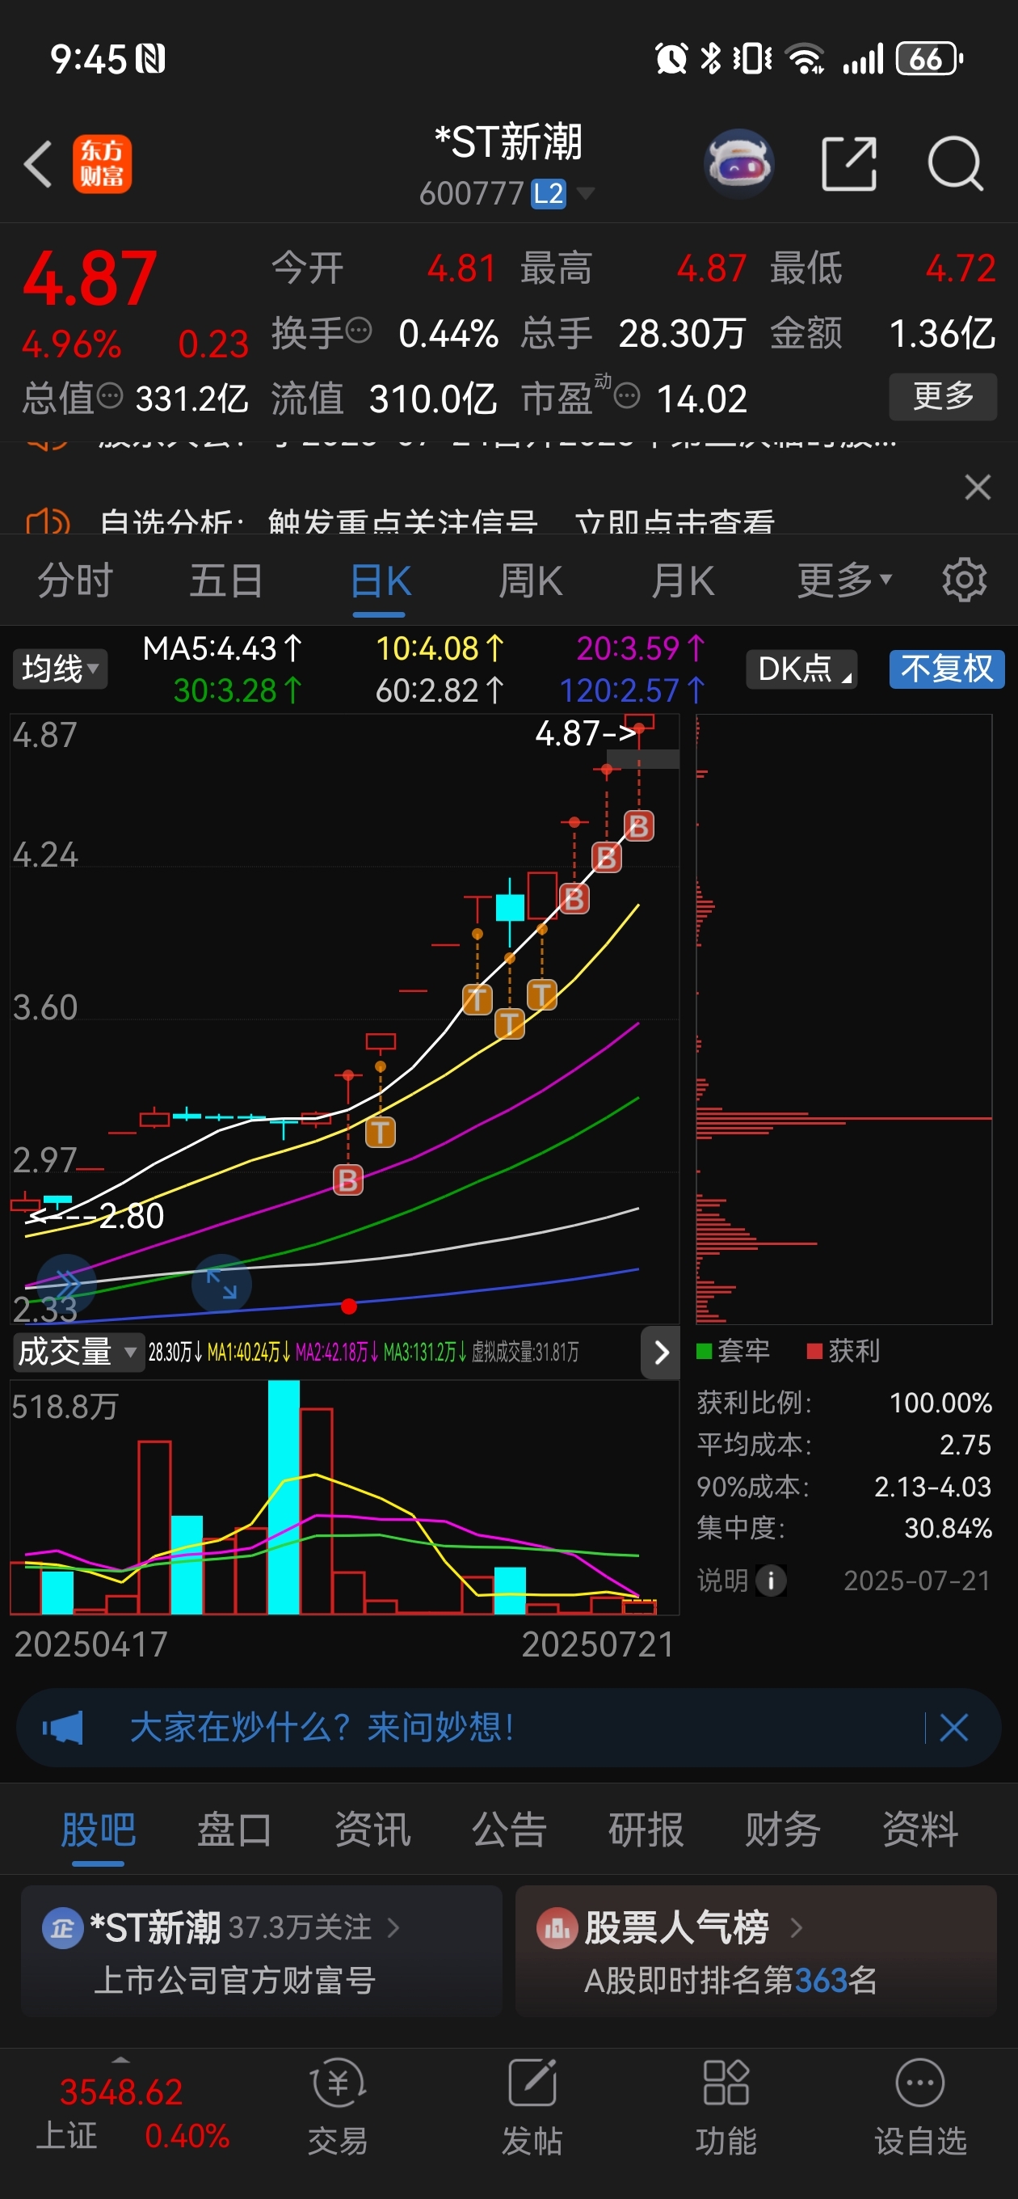Open the *ST新潮 关注 chevron
The height and width of the screenshot is (2199, 1018).
click(393, 1927)
